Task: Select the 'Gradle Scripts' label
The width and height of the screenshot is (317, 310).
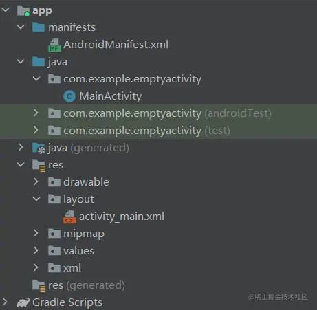Action: [x=67, y=302]
